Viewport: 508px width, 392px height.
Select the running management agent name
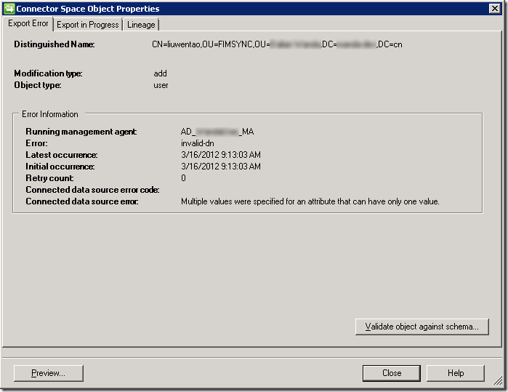tap(217, 132)
